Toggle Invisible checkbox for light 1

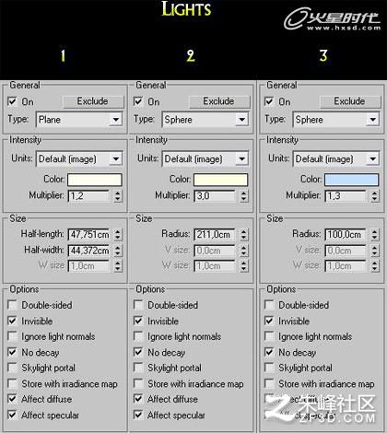(x=12, y=321)
